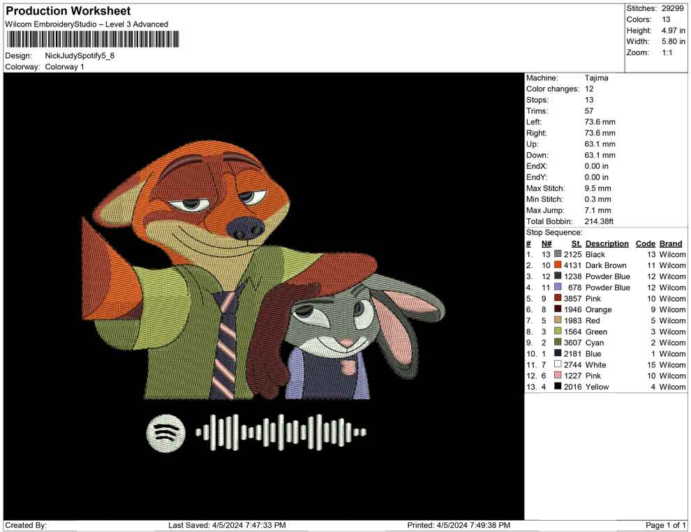Click the Brand column header
691x532 pixels.
tap(671, 244)
